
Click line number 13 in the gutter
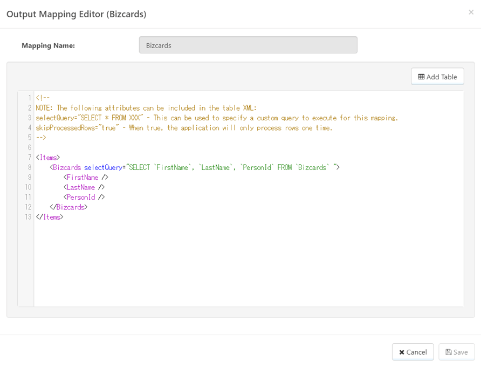coord(28,217)
